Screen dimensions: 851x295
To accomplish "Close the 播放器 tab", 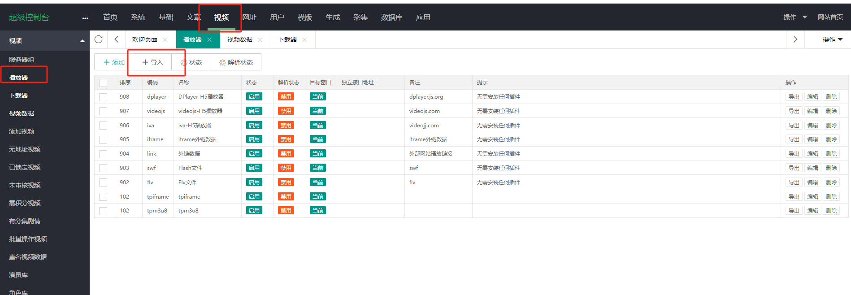I will pyautogui.click(x=209, y=39).
